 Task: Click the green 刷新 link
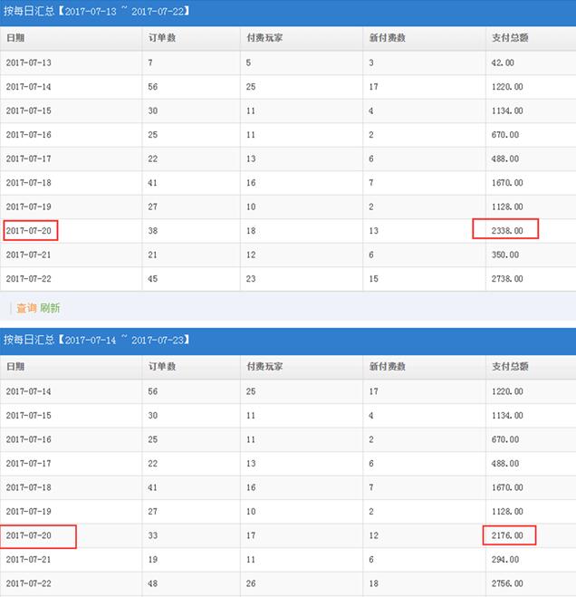point(50,308)
